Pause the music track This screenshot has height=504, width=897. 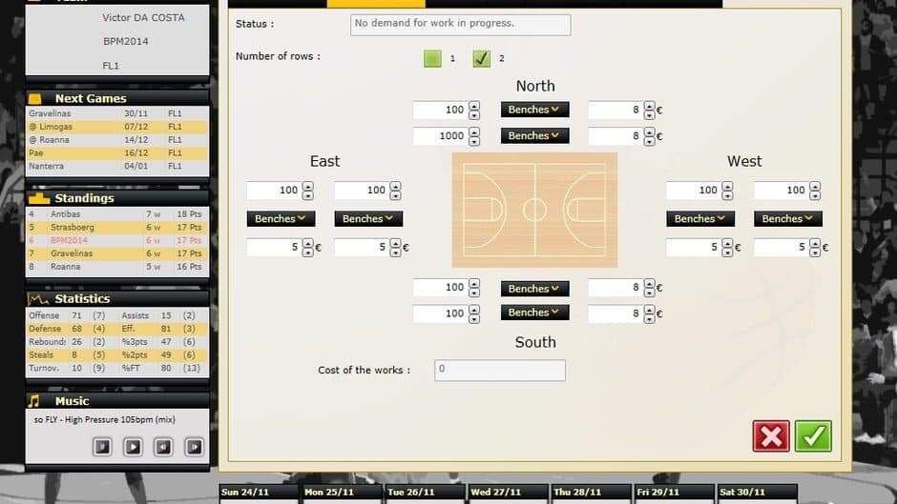(103, 446)
